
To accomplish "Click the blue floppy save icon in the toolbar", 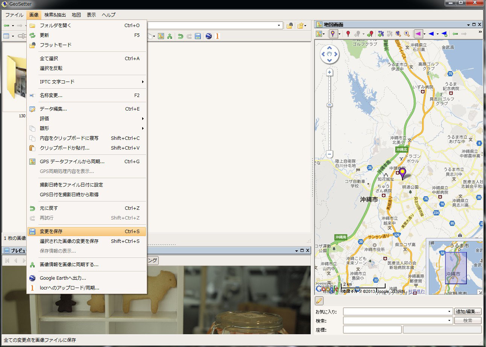I will (x=198, y=36).
